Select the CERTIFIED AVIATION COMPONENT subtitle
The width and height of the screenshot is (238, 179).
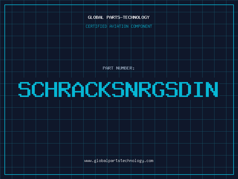coord(119,26)
